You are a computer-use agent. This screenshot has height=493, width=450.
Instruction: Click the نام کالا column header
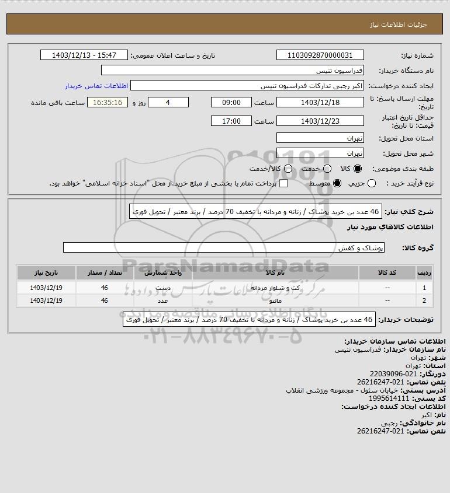(x=275, y=272)
